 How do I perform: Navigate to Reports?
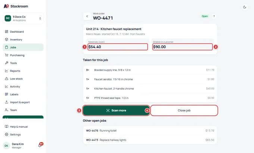23,71
